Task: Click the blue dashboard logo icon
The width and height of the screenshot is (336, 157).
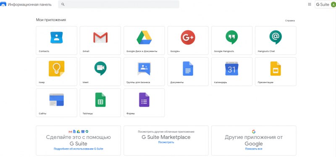Action: 3,4
